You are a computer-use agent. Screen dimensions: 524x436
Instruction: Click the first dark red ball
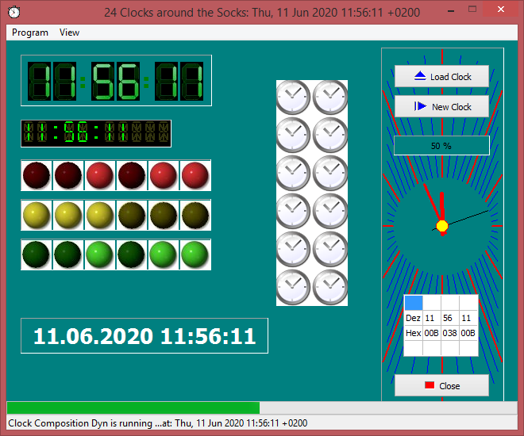37,175
